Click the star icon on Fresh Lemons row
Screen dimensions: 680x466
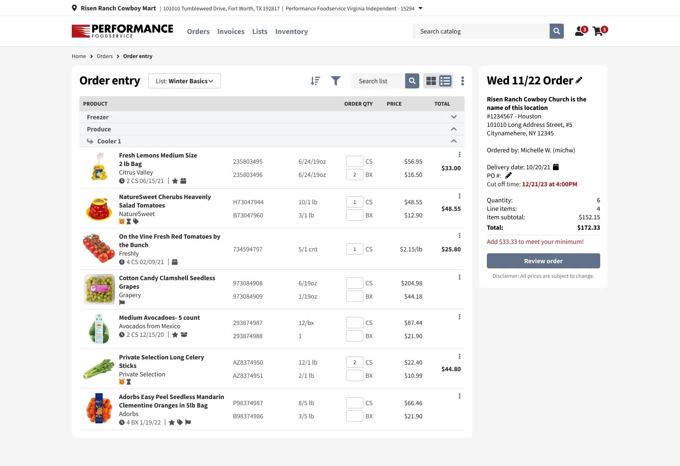click(x=175, y=181)
